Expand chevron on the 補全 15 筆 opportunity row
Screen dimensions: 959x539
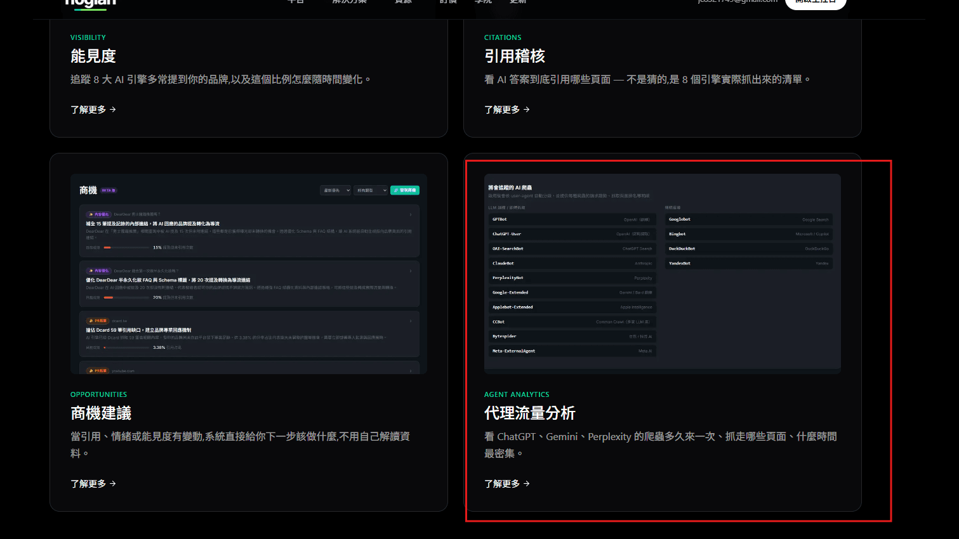(411, 214)
